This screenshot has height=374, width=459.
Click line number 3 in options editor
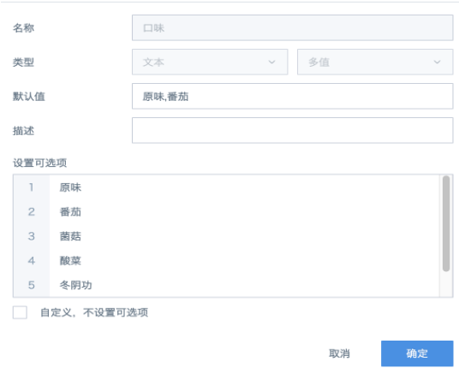point(32,236)
